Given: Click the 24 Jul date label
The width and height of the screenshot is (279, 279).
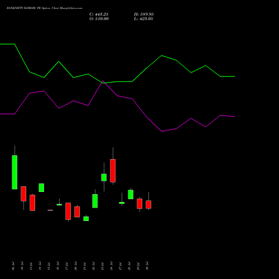Looking at the screenshot, I should pyautogui.click(x=111, y=266).
